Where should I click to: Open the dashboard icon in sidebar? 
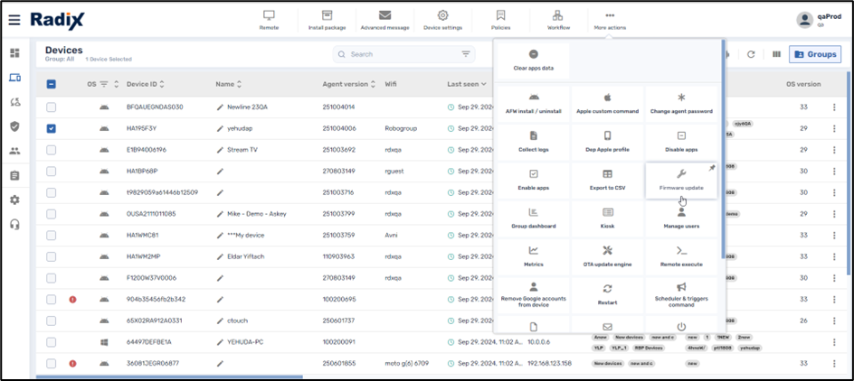14,52
